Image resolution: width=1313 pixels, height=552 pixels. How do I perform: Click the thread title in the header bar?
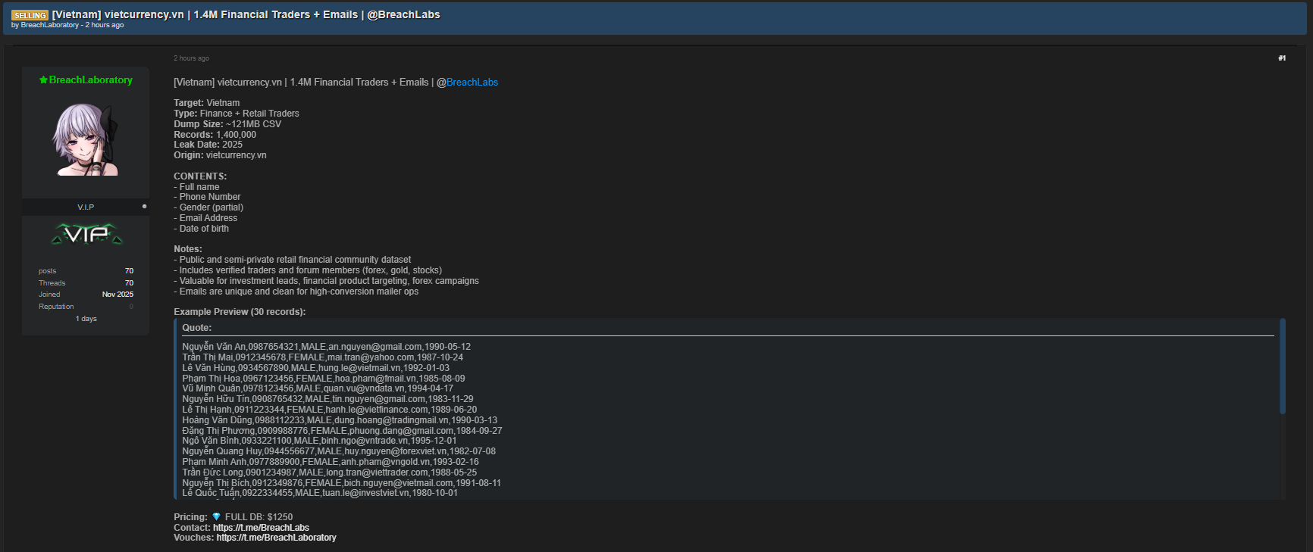coord(246,14)
